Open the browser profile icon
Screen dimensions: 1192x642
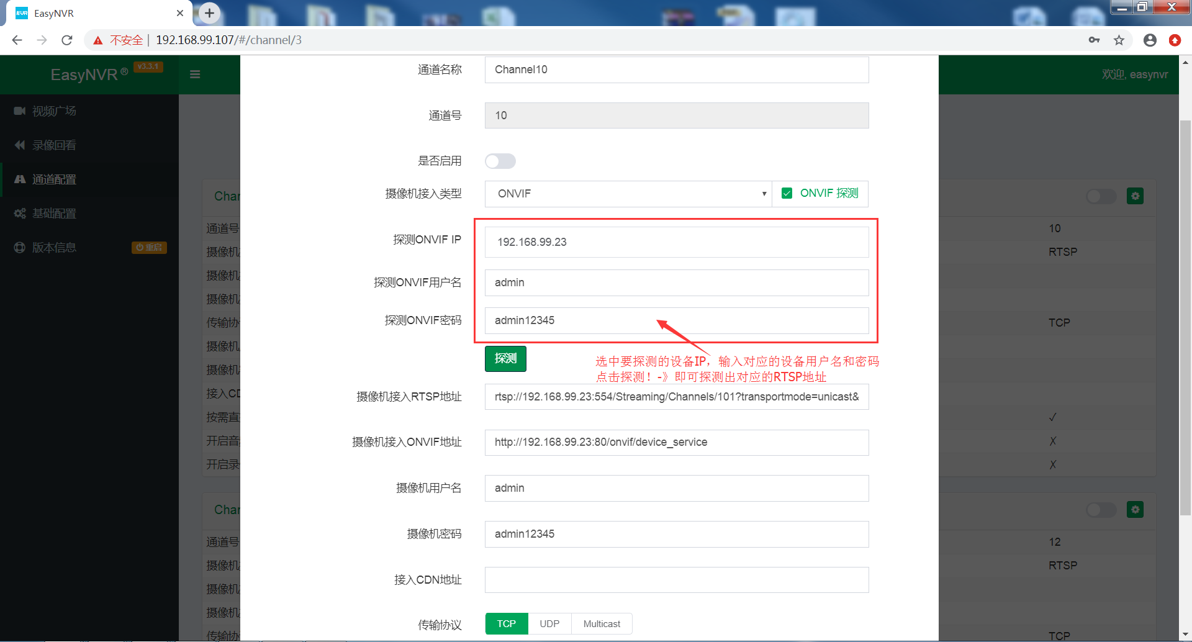tap(1150, 40)
